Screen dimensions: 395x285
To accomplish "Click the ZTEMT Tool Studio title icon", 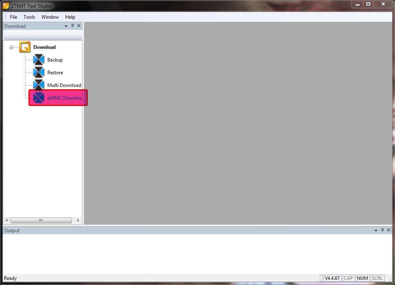I will pos(5,5).
